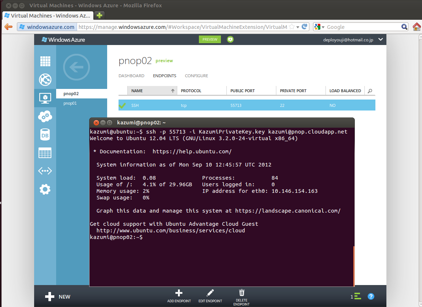Viewport: 422px width, 307px height.
Task: Open the Networks icon with dots
Action: (45, 171)
